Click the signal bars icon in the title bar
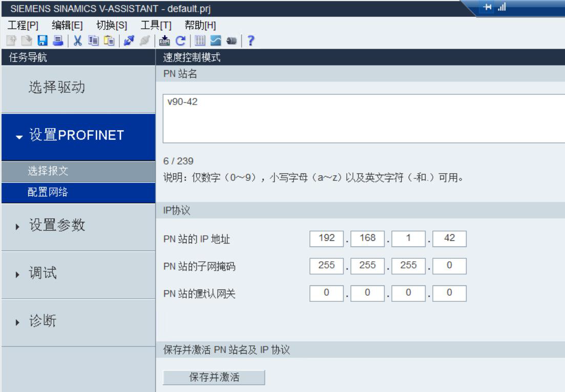 502,7
